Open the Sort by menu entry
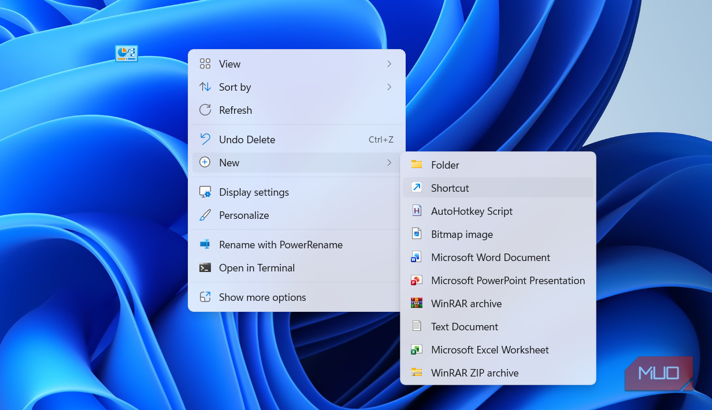Screen dimensions: 712x410 (x=296, y=87)
